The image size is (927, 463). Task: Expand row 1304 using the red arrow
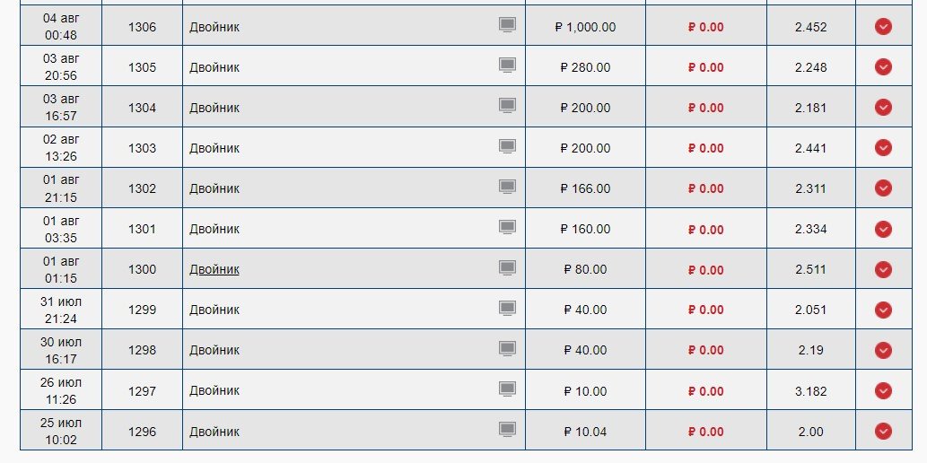pos(883,108)
